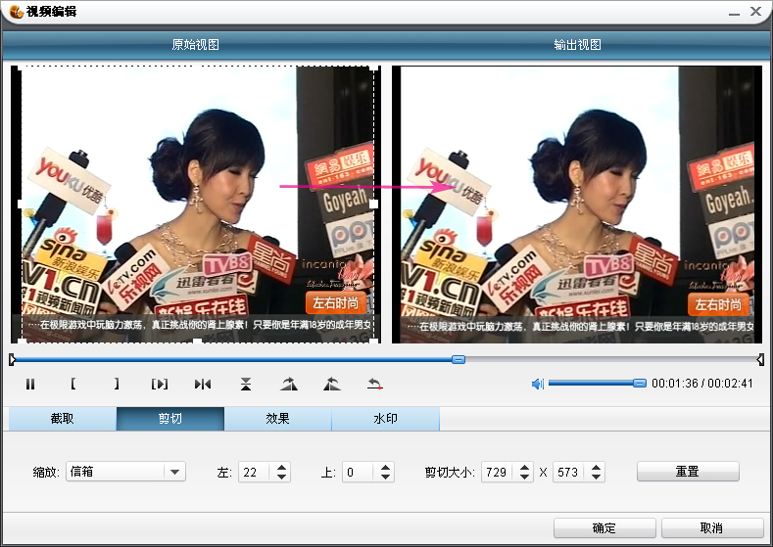Screen dimensions: 773x547
Task: Close the 视频编辑 window
Action: coord(755,11)
